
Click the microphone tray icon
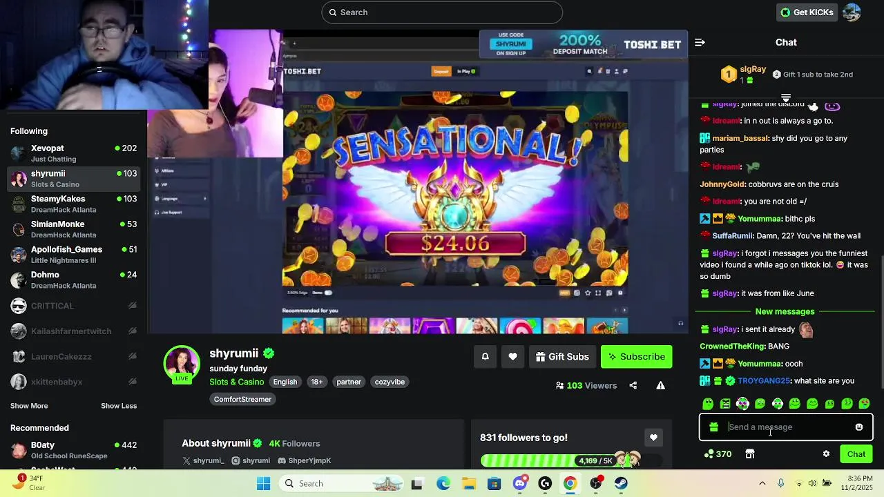(780, 483)
